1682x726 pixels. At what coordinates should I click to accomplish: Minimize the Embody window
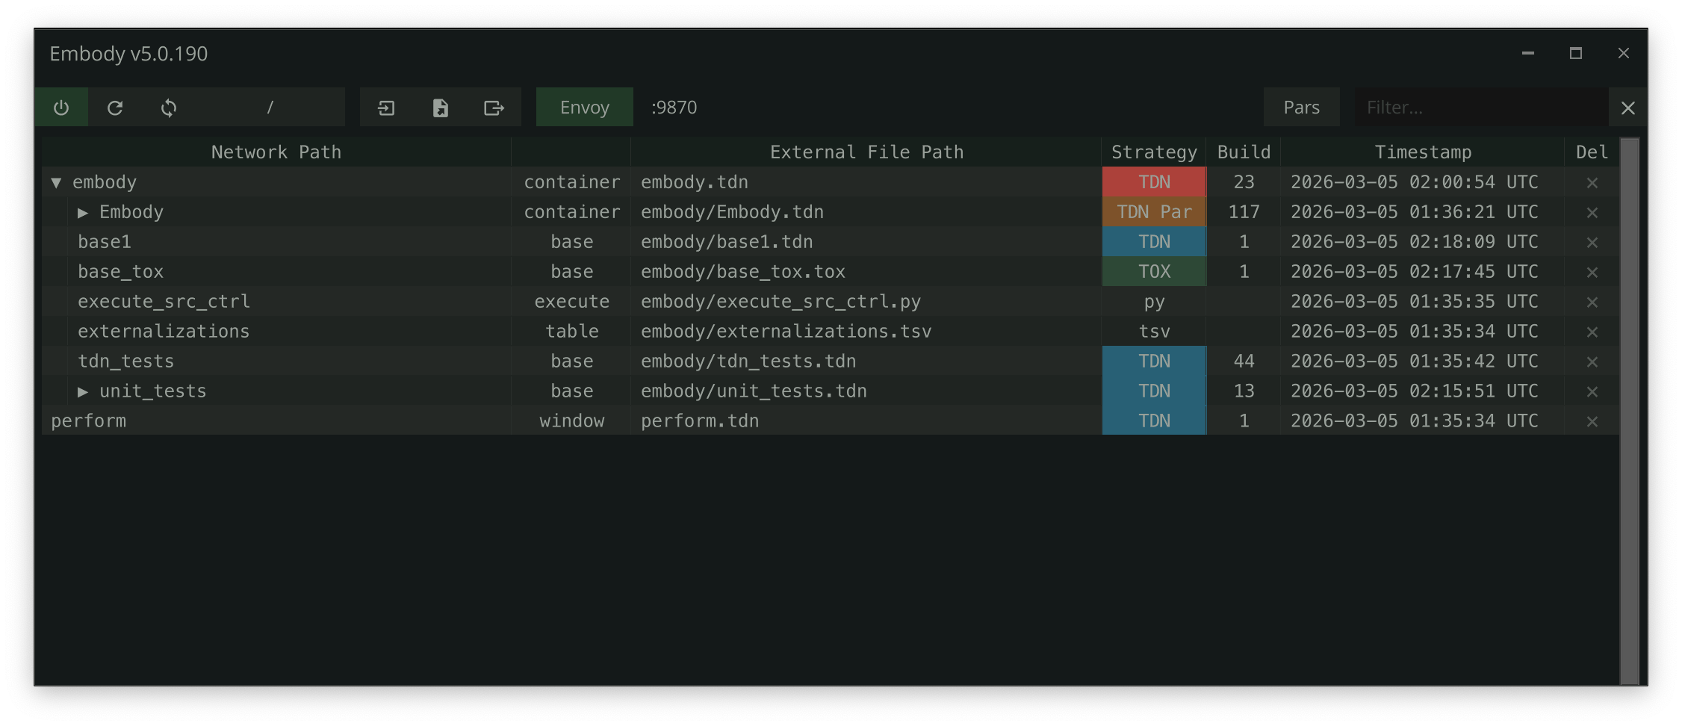pos(1528,53)
